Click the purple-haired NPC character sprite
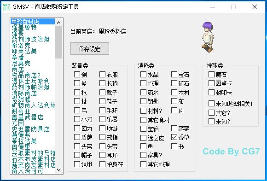Screen dimensions: 267x181 coord(208,37)
